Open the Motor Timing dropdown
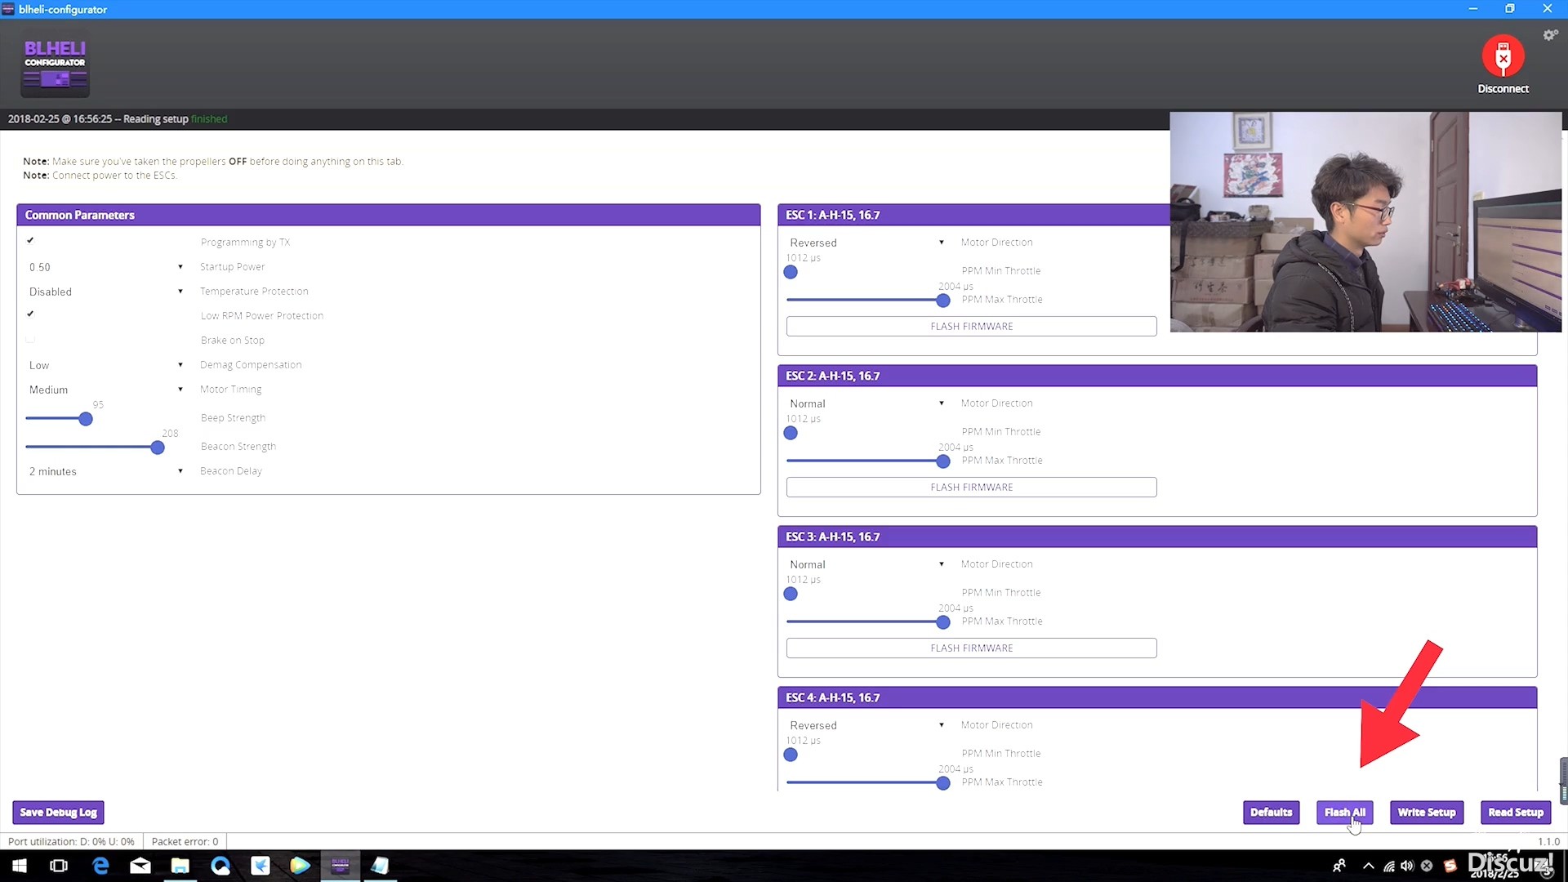The height and width of the screenshot is (882, 1568). tap(106, 390)
